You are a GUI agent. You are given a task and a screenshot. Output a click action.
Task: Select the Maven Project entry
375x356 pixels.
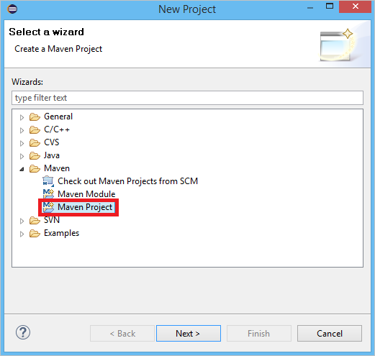85,207
